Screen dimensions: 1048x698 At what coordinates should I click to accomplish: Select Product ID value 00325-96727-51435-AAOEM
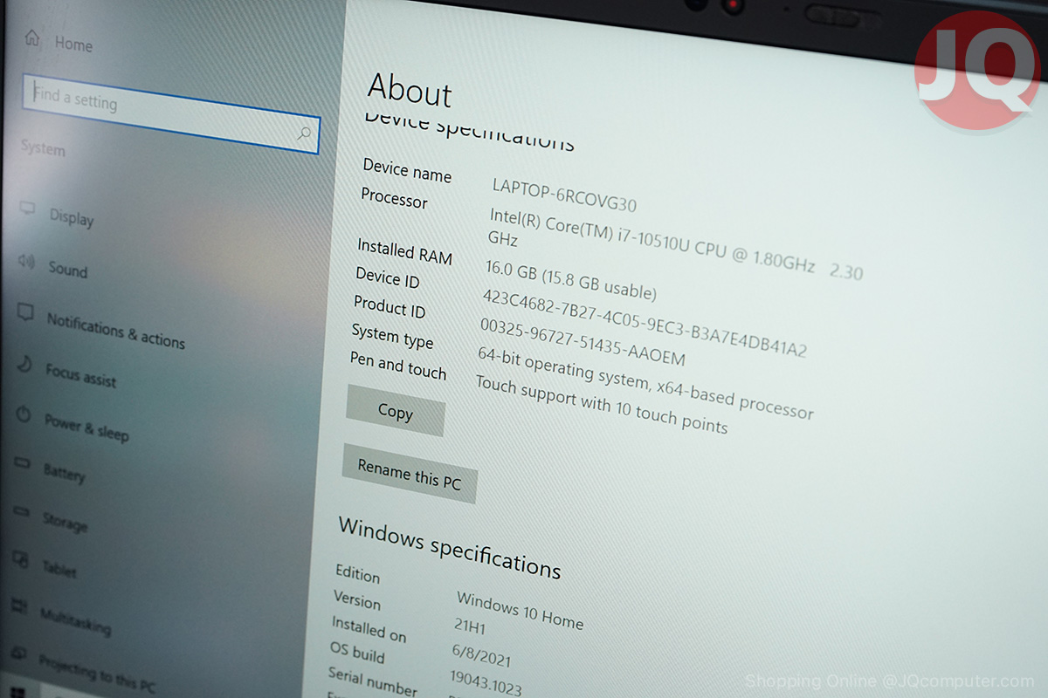point(583,341)
